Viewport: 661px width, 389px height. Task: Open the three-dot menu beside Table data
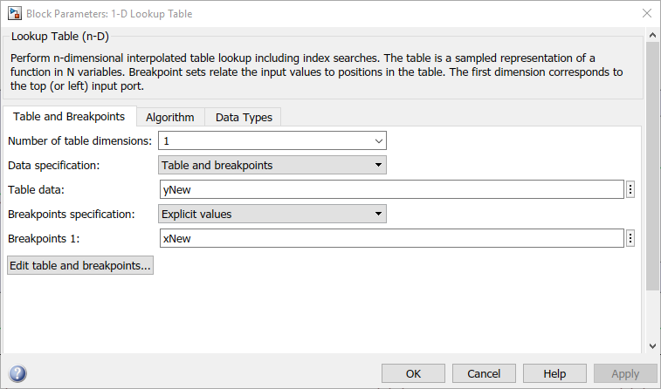(630, 189)
